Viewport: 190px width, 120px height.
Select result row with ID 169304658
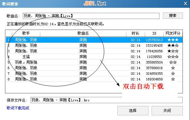click(94, 79)
